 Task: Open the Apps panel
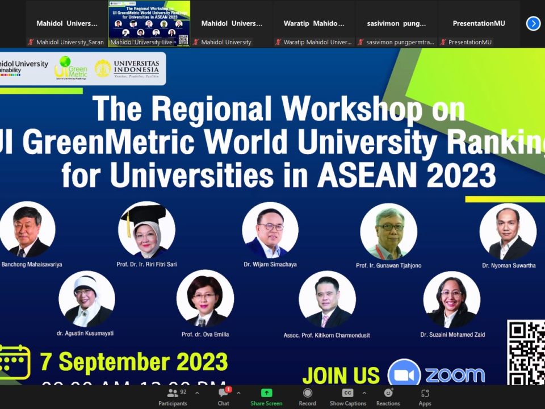point(425,397)
